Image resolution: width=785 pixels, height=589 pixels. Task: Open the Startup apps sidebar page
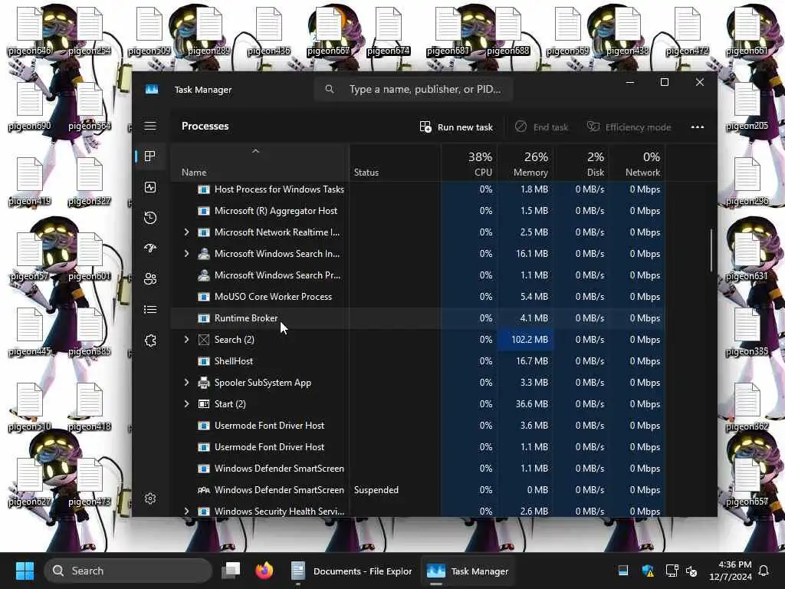coord(150,248)
